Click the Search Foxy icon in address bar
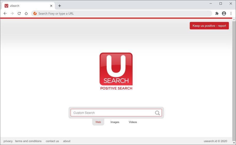This screenshot has width=236, height=145. pyautogui.click(x=35, y=13)
